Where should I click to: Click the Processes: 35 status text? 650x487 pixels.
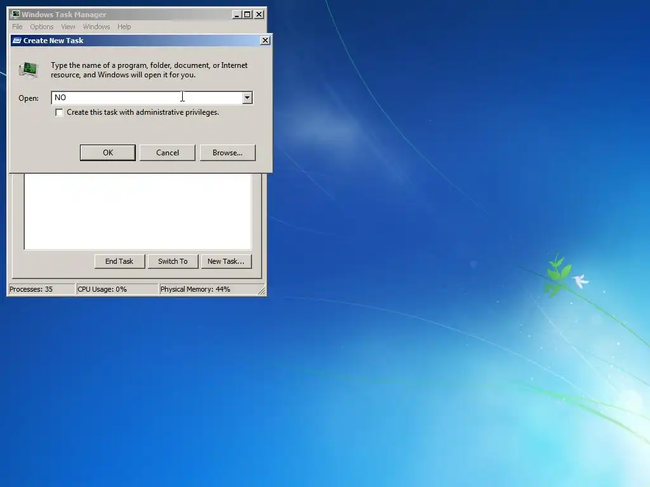(x=31, y=289)
